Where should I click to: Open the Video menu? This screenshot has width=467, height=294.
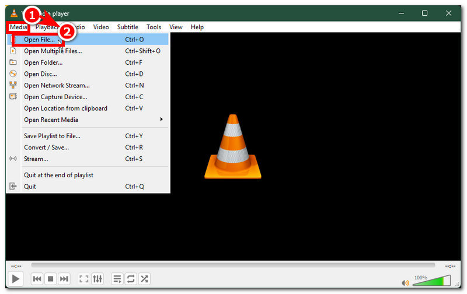[101, 27]
